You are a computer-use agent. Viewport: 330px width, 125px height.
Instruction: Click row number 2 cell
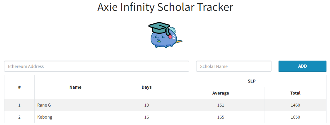(x=19, y=117)
